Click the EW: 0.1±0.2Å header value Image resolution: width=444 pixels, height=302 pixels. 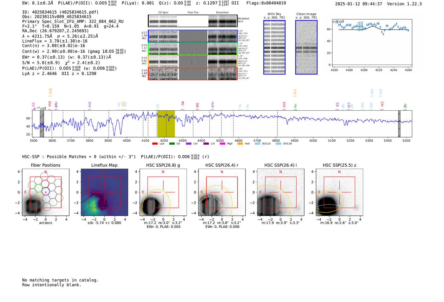pyautogui.click(x=38, y=3)
